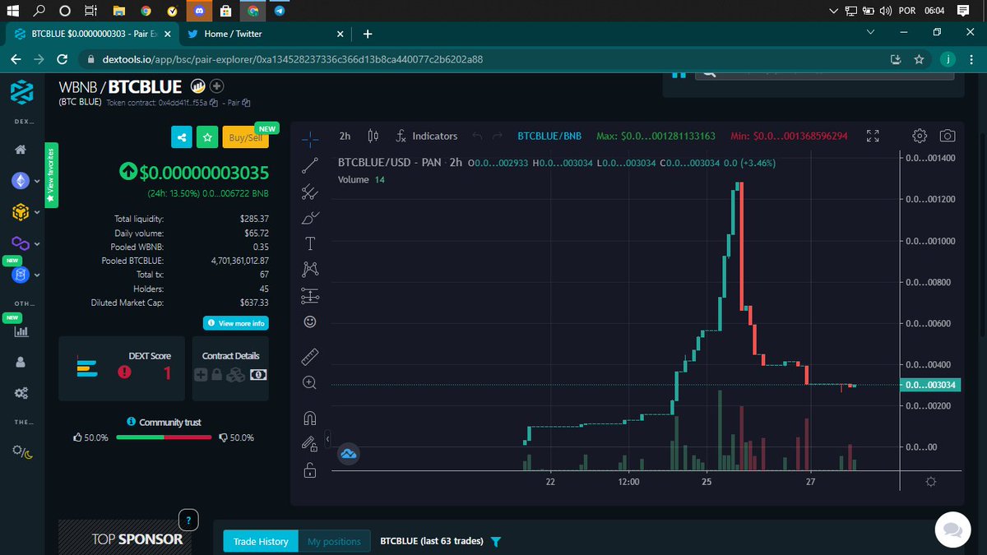Filter the BTCBLUE trades list

496,542
